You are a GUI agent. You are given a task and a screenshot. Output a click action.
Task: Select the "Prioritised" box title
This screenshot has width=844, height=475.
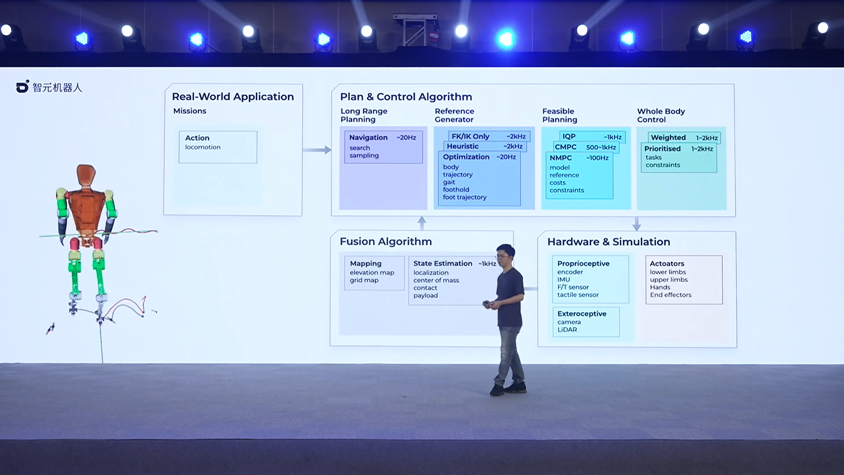pyautogui.click(x=662, y=149)
